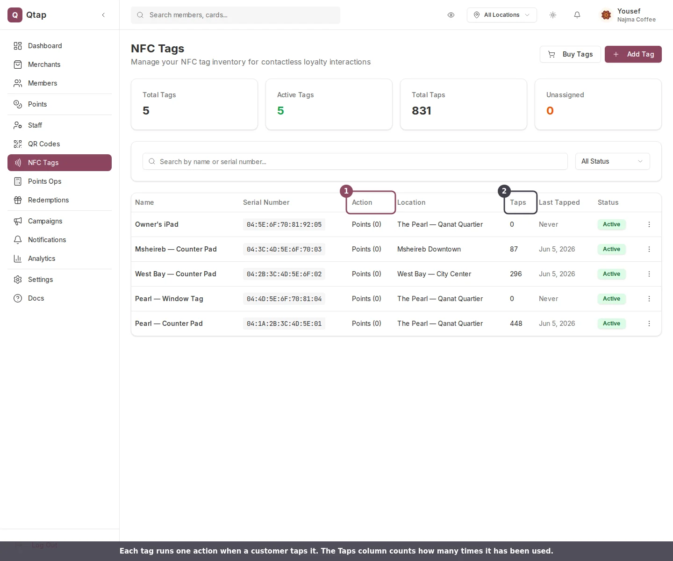Click West Bay — City Center location
The height and width of the screenshot is (561, 673).
click(x=434, y=274)
